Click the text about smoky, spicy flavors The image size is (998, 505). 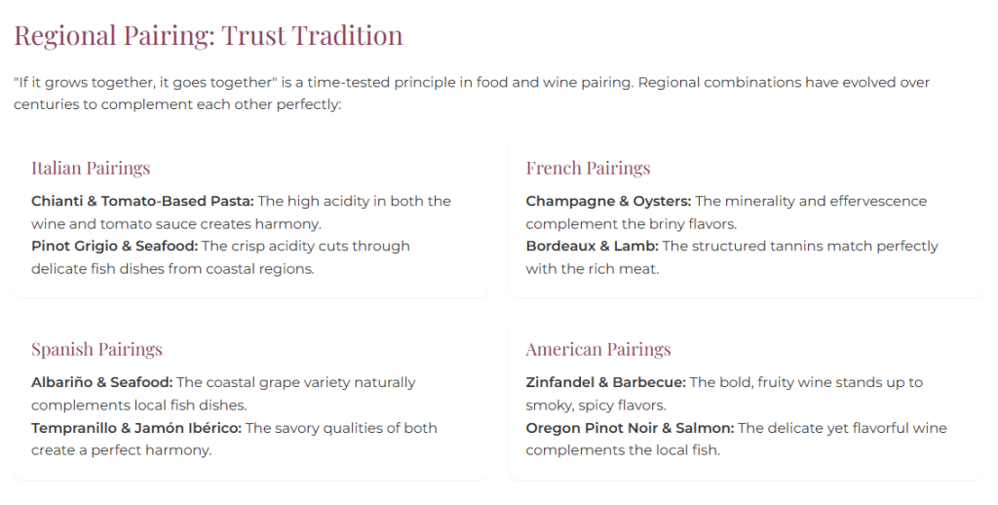[595, 405]
